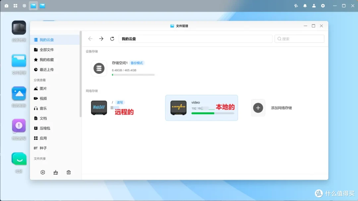
Task: Click the video share usage progress bar
Action: click(x=213, y=113)
